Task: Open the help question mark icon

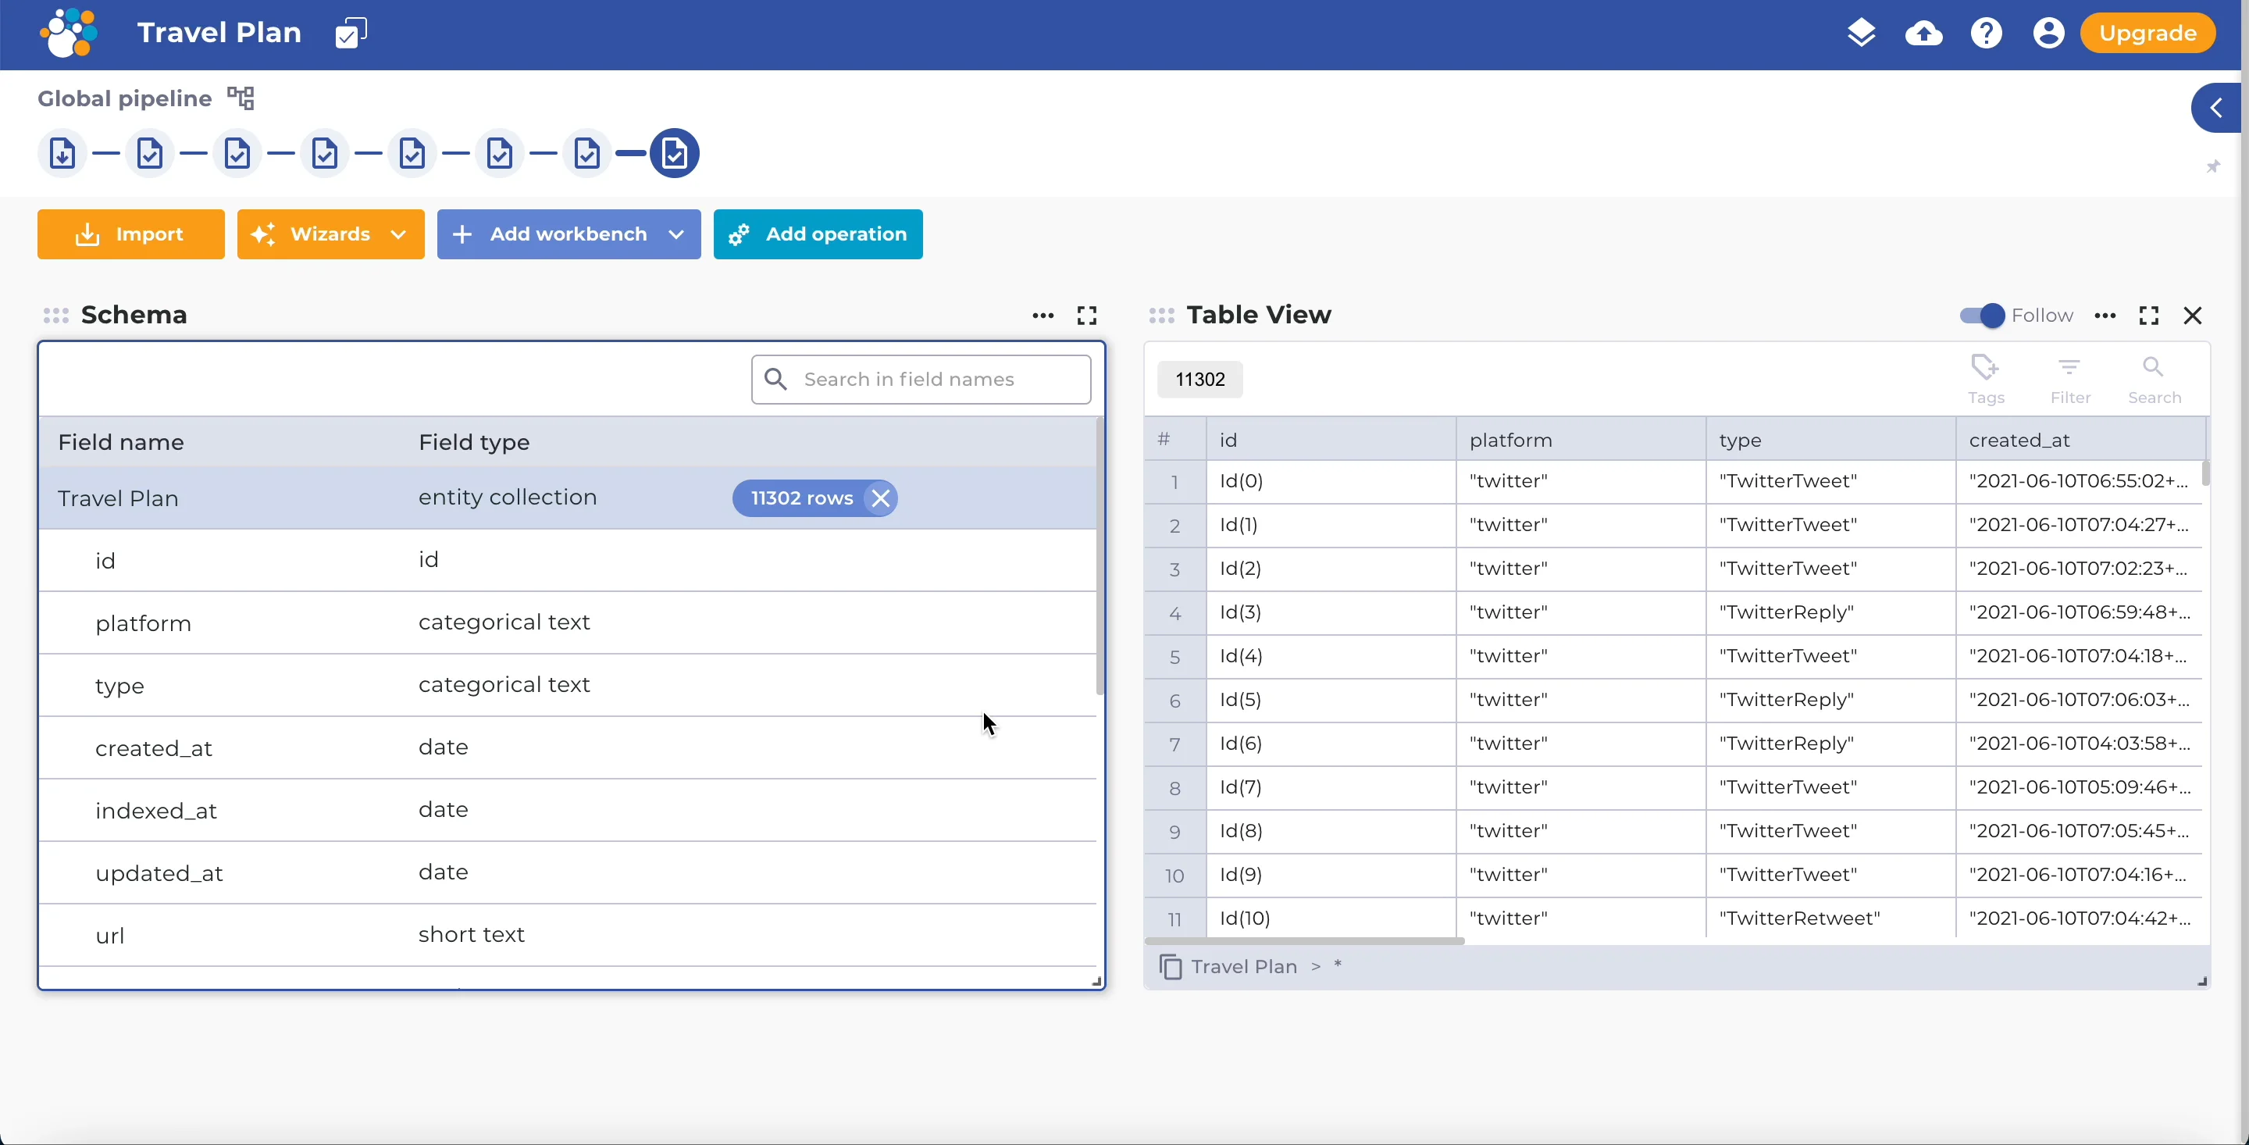Action: click(x=1986, y=33)
